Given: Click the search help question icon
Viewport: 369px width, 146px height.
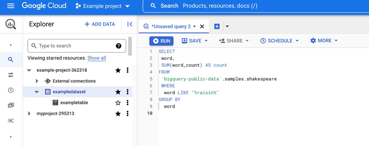Looking at the screenshot, I should [119, 46].
